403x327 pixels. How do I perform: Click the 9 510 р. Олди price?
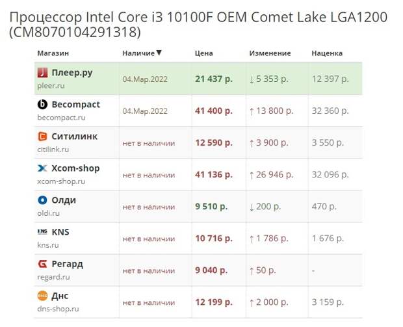(x=211, y=207)
